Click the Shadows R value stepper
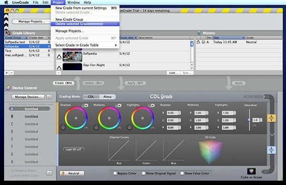The image size is (286, 185). pyautogui.click(x=180, y=113)
